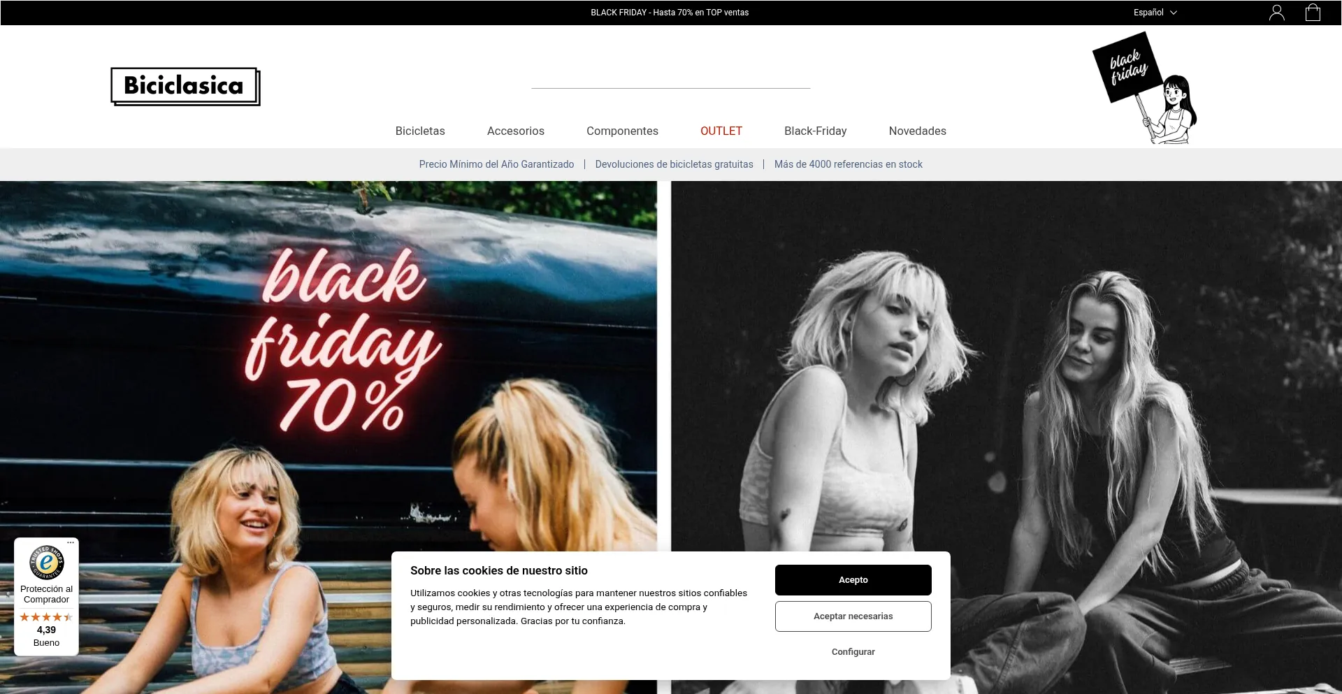
Task: Click the search input field
Action: click(x=670, y=78)
